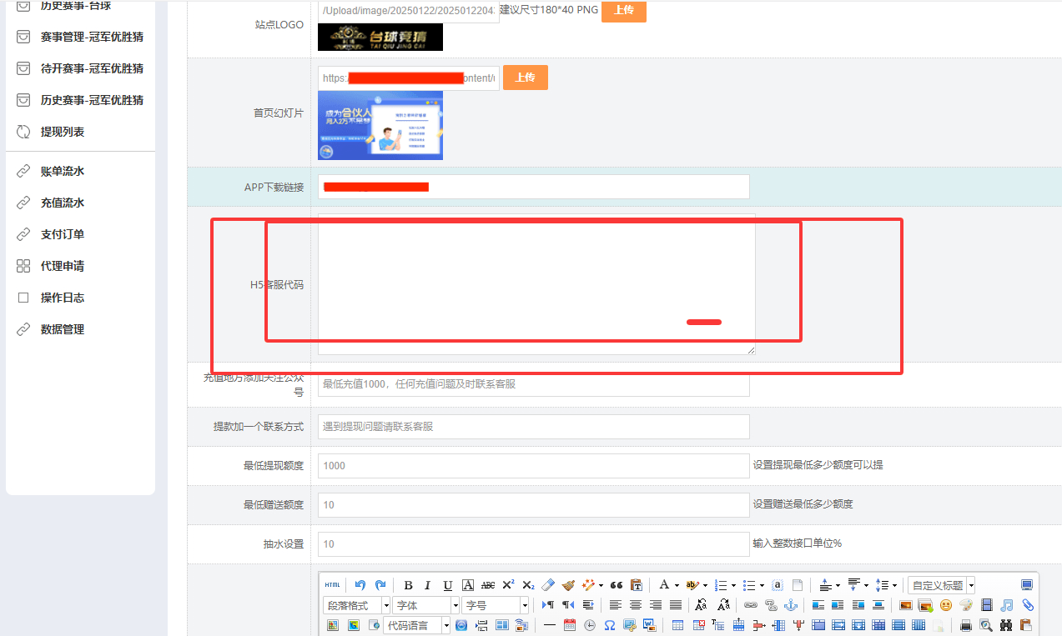Screen dimensions: 1062x636
Task: Toggle underline formatting in the editor
Action: pyautogui.click(x=448, y=585)
